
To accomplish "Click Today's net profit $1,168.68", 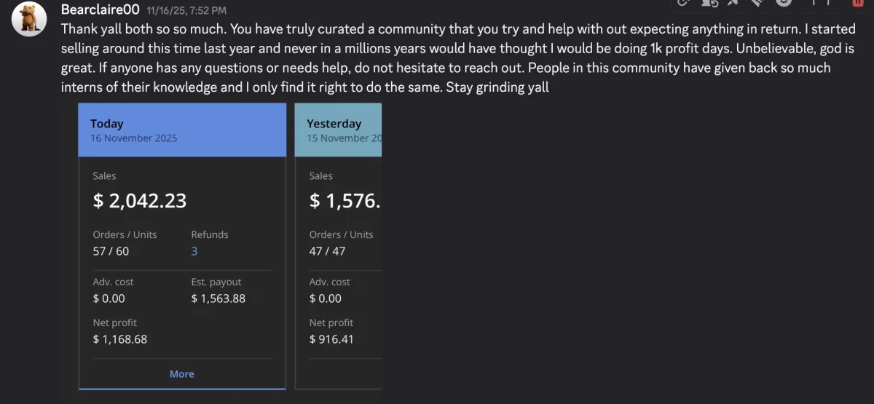I will coord(120,339).
